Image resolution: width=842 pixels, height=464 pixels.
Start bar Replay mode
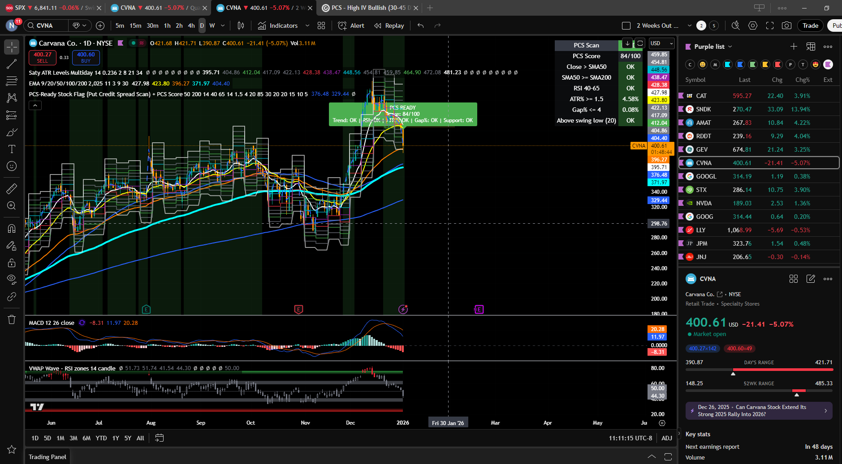click(x=389, y=26)
